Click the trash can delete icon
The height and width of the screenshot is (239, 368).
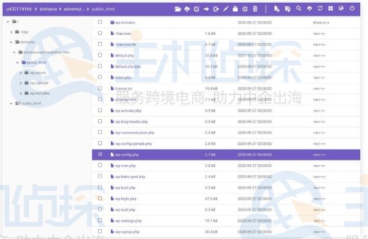tap(255, 9)
